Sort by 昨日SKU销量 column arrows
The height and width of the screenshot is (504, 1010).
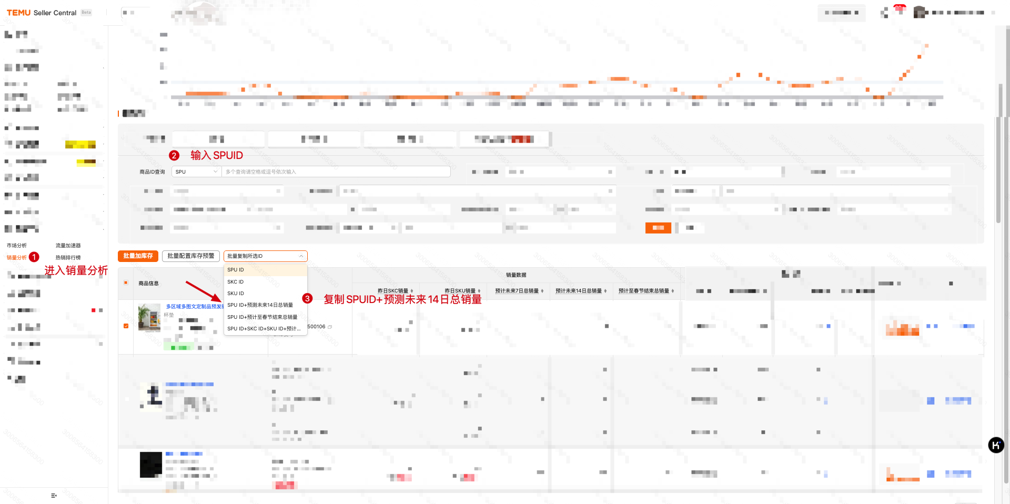tap(479, 291)
